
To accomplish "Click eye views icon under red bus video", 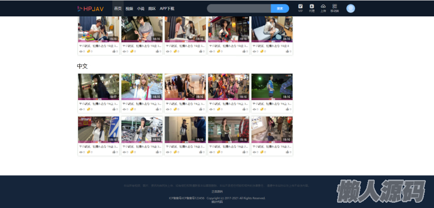I will pos(81,152).
